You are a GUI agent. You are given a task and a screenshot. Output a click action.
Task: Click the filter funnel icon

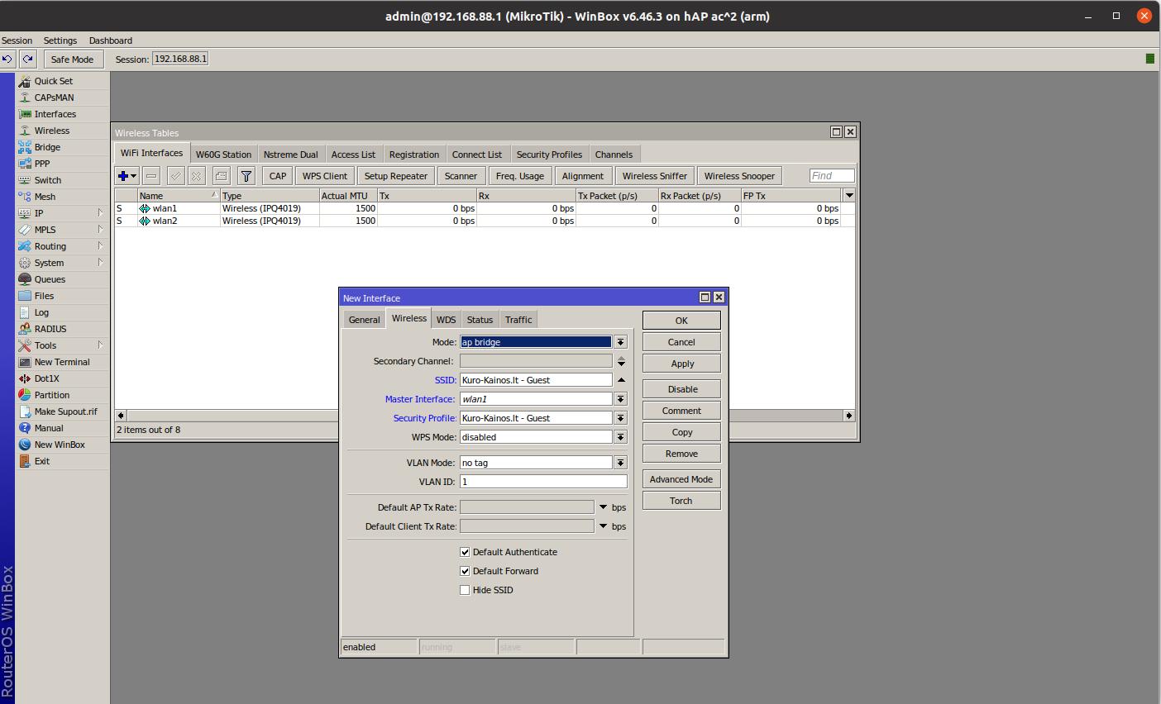tap(246, 176)
